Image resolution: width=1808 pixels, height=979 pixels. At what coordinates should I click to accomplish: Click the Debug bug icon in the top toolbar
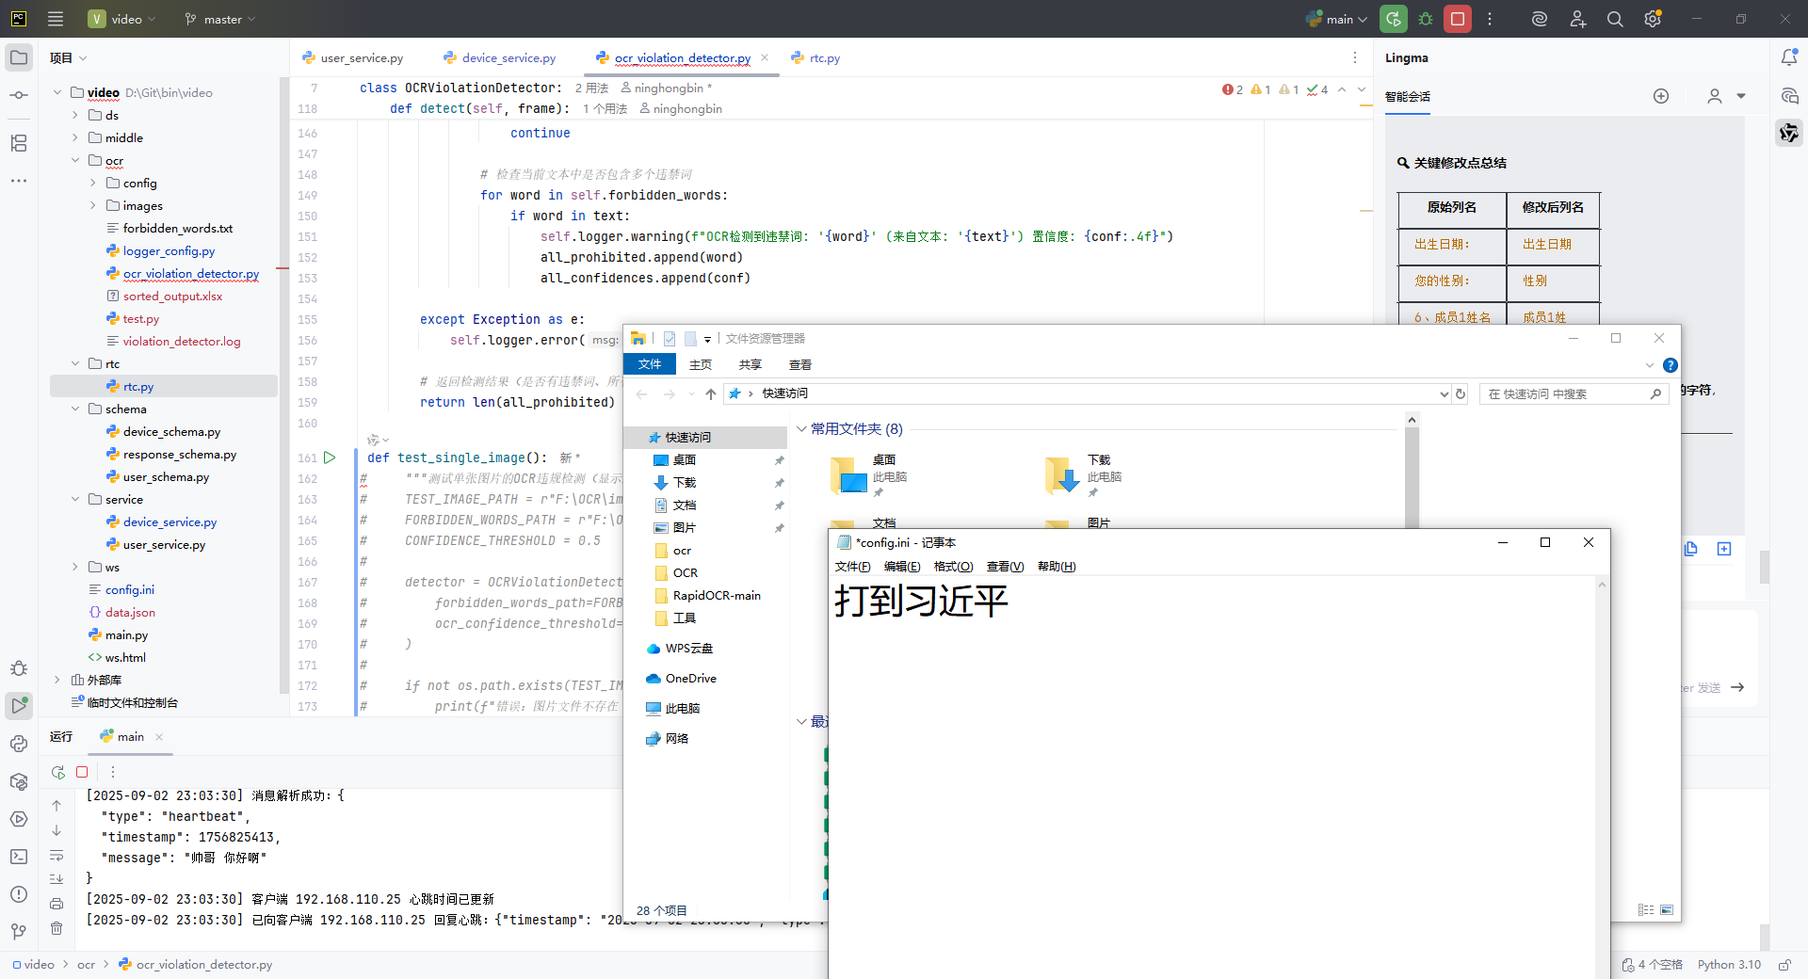click(1426, 19)
